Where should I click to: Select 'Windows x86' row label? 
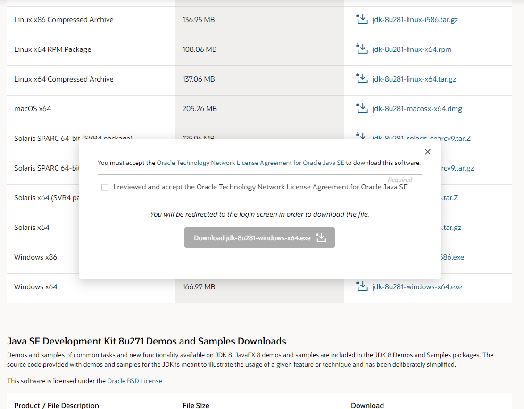35,257
